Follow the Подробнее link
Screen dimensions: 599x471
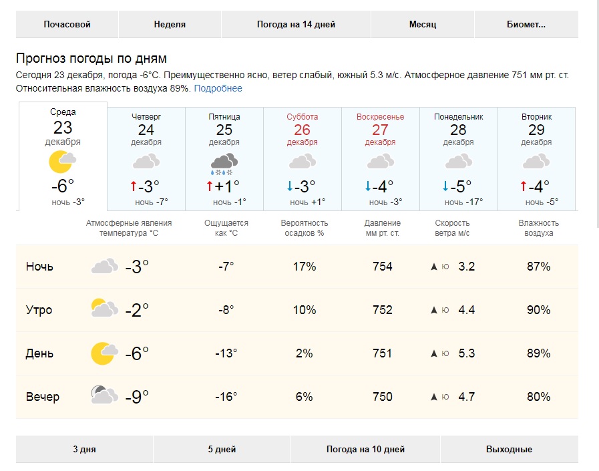(x=218, y=88)
